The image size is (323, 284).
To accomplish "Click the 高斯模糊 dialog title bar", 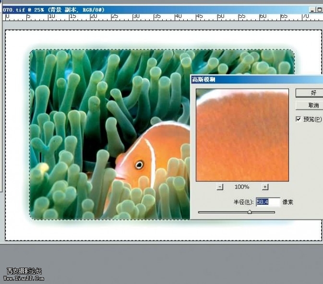I will pyautogui.click(x=256, y=79).
